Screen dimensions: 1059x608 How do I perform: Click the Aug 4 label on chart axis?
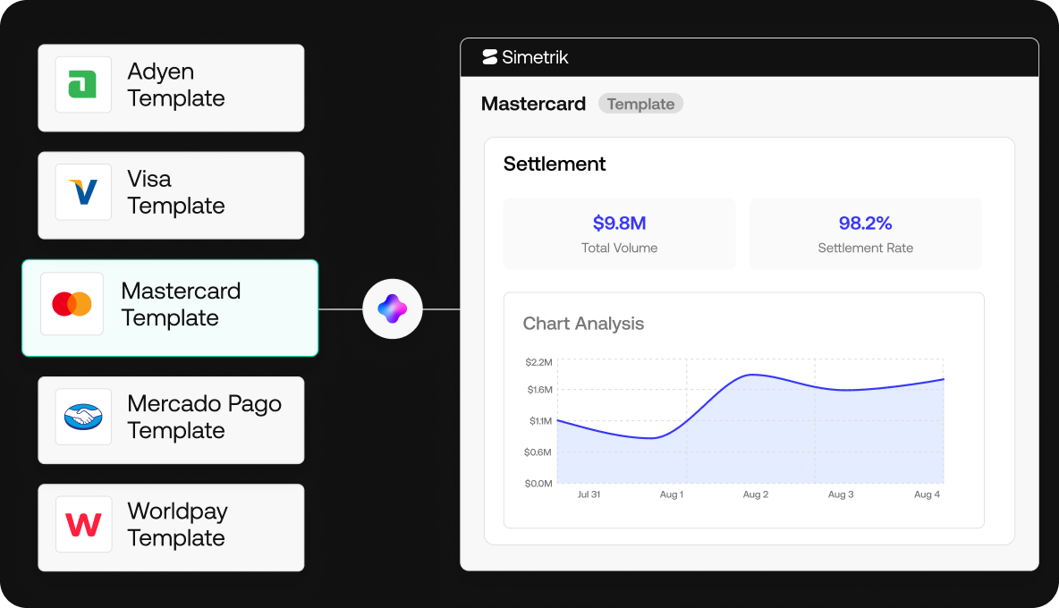tap(927, 494)
